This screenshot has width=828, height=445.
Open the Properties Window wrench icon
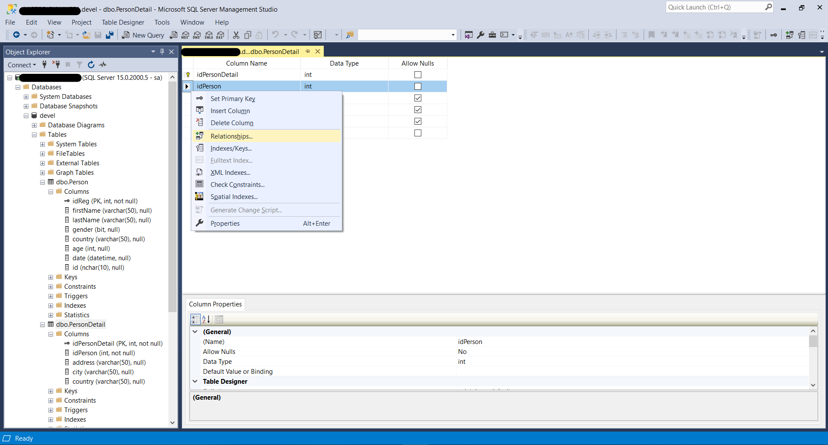[480, 35]
